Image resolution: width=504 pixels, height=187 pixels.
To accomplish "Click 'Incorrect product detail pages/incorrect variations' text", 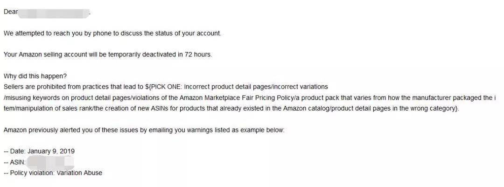I will [256, 87].
